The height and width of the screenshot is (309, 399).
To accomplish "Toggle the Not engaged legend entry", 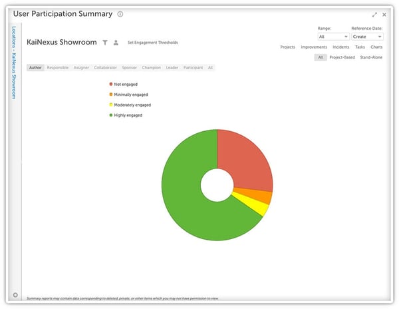I will 124,85.
